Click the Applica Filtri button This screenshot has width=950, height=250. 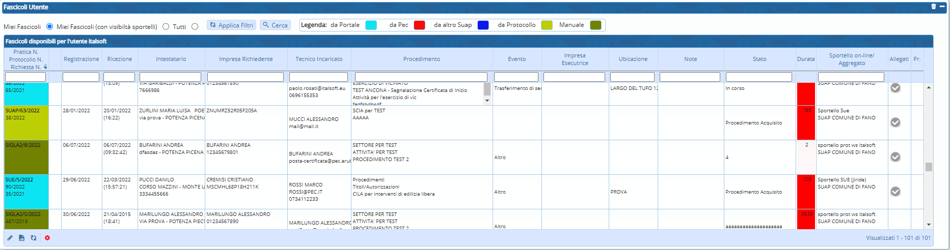point(232,25)
